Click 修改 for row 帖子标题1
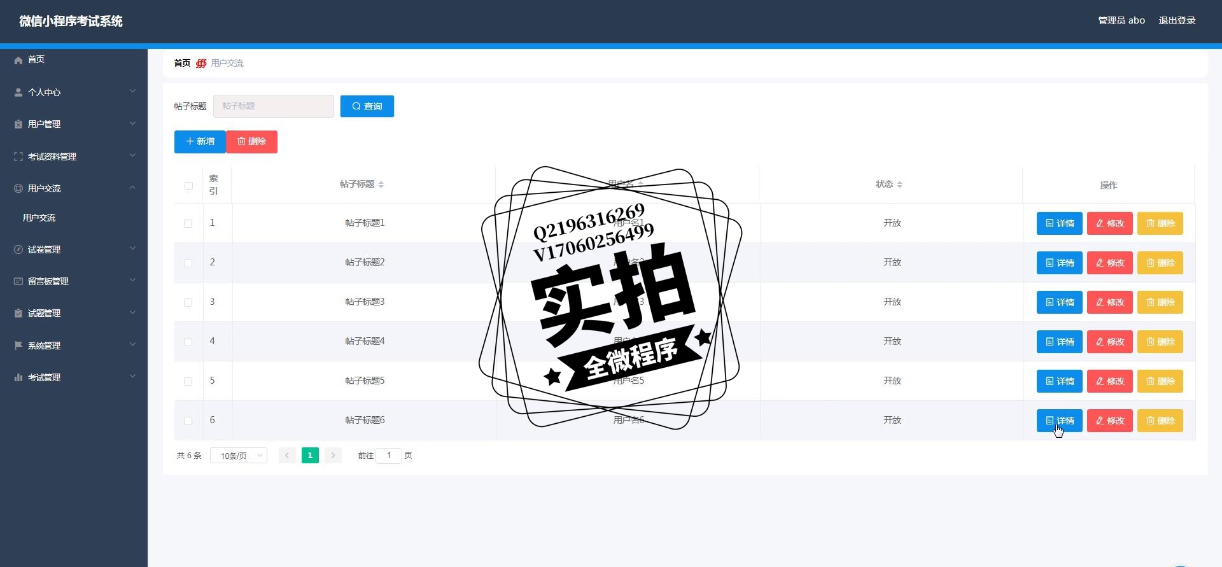 1109,223
